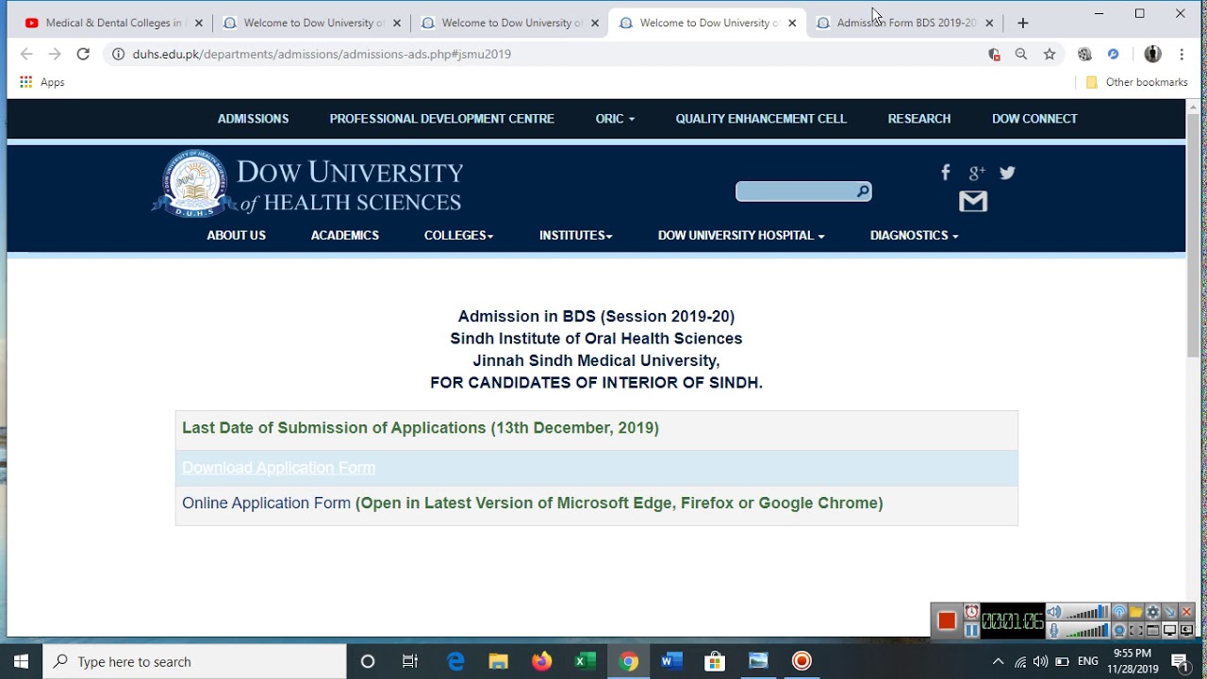The image size is (1207, 679).
Task: Open Dow University Google Plus page
Action: point(977,173)
